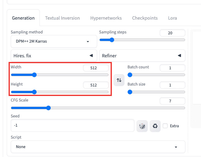Click the recycle reuse seed icon
This screenshot has width=201, height=157.
(x=155, y=126)
